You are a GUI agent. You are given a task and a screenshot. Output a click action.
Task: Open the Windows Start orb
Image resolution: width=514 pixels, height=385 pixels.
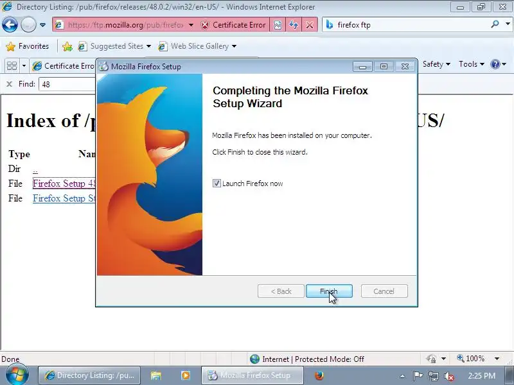click(17, 375)
